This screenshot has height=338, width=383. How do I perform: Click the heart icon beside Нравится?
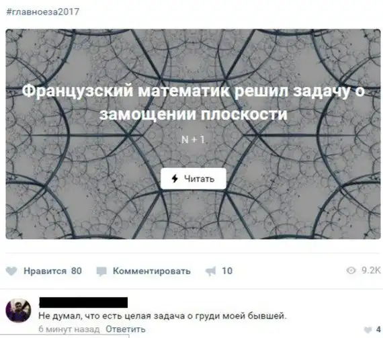point(11,271)
